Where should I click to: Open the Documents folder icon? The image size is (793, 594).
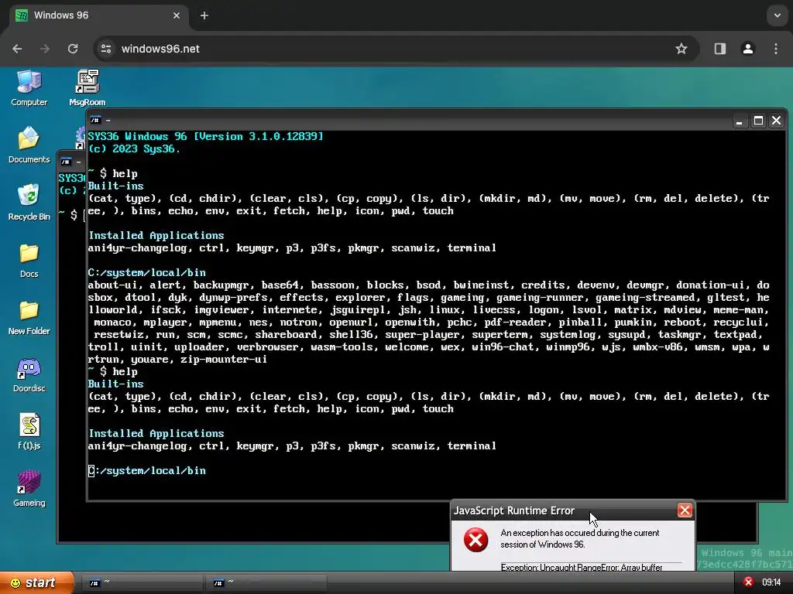[x=29, y=145]
